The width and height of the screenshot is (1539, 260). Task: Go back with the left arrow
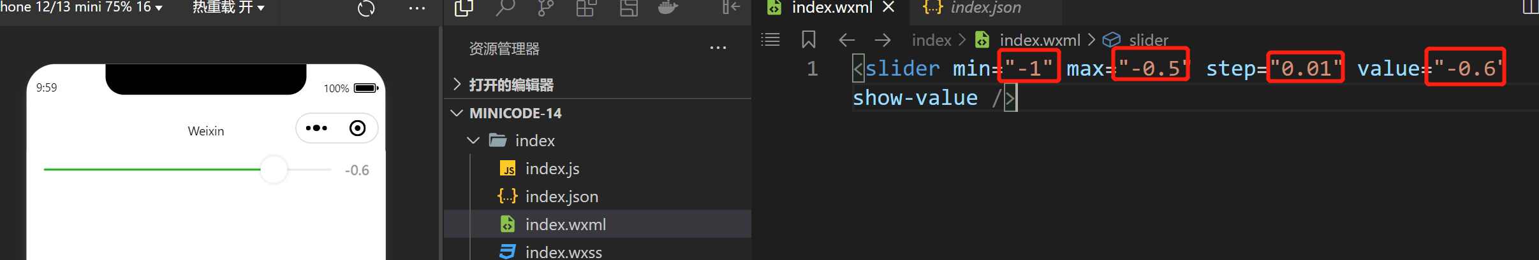coord(846,40)
